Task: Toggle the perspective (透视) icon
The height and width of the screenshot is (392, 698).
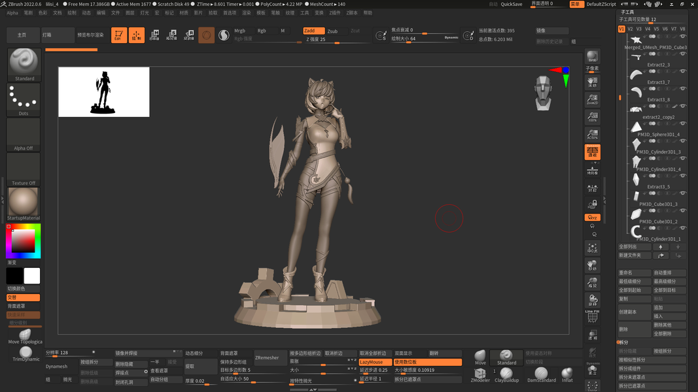Action: pyautogui.click(x=593, y=152)
